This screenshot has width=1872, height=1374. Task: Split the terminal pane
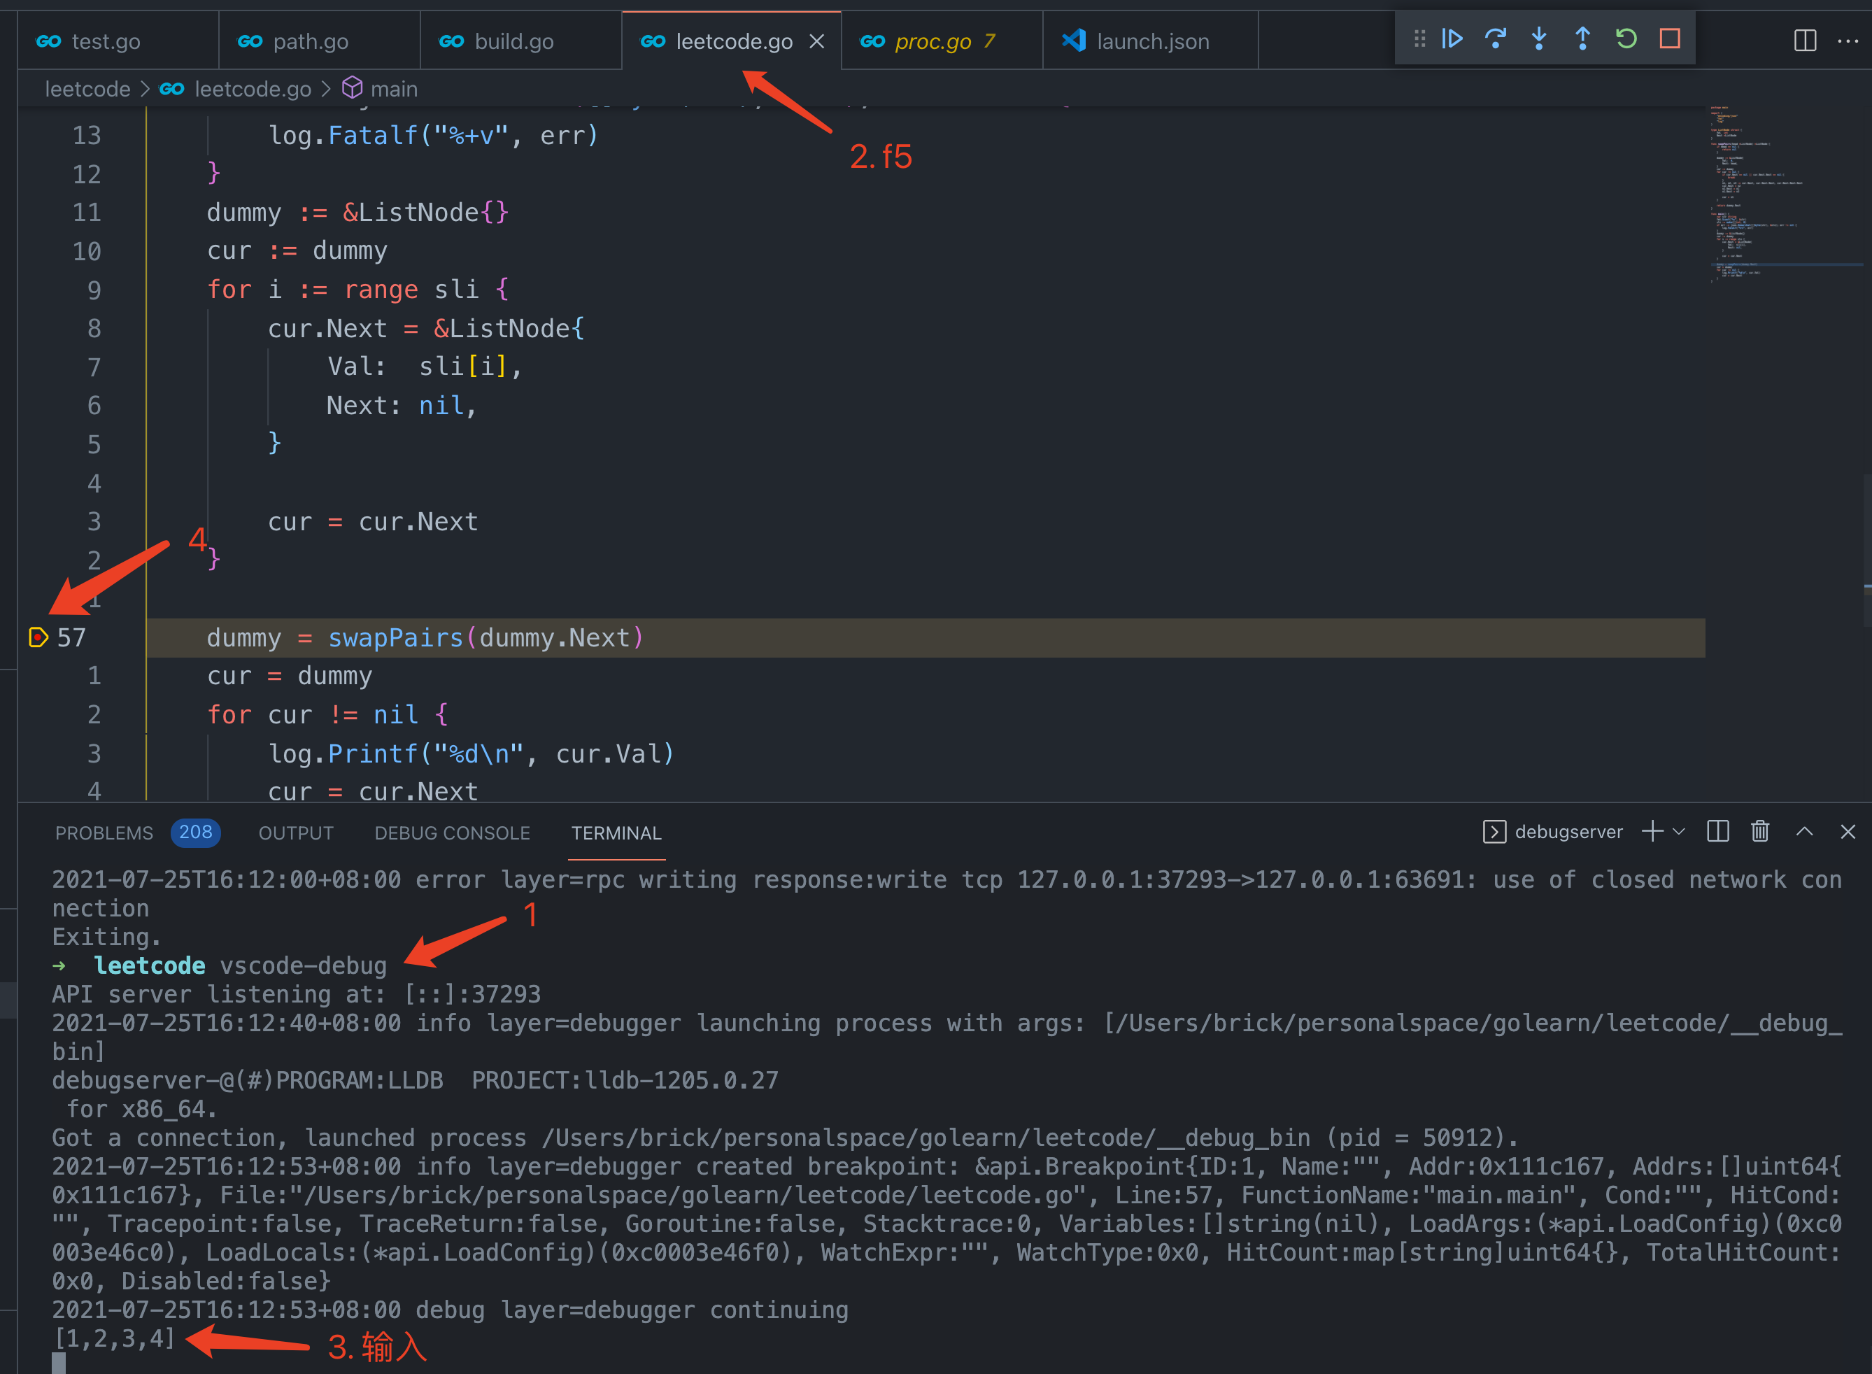[1718, 832]
